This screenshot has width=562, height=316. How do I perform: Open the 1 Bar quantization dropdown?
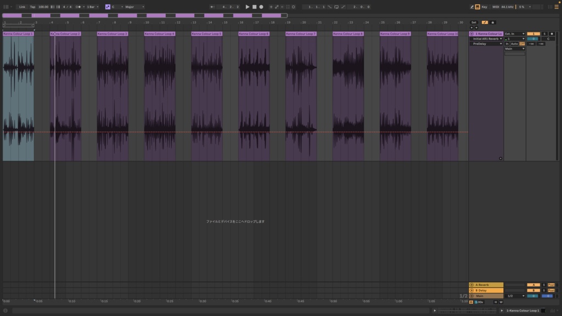92,7
